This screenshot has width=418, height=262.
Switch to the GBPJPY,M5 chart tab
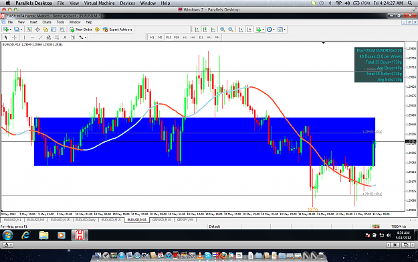185,220
